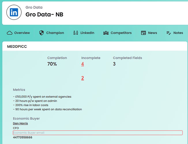Click the Completed Fields label
This screenshot has width=188, height=144.
tap(127, 58)
